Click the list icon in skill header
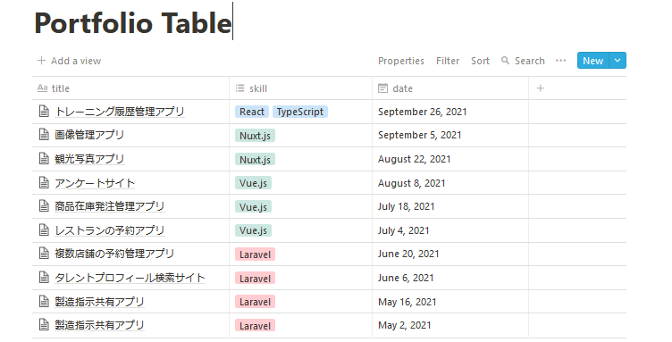Viewport: 672px width, 342px height. point(240,88)
